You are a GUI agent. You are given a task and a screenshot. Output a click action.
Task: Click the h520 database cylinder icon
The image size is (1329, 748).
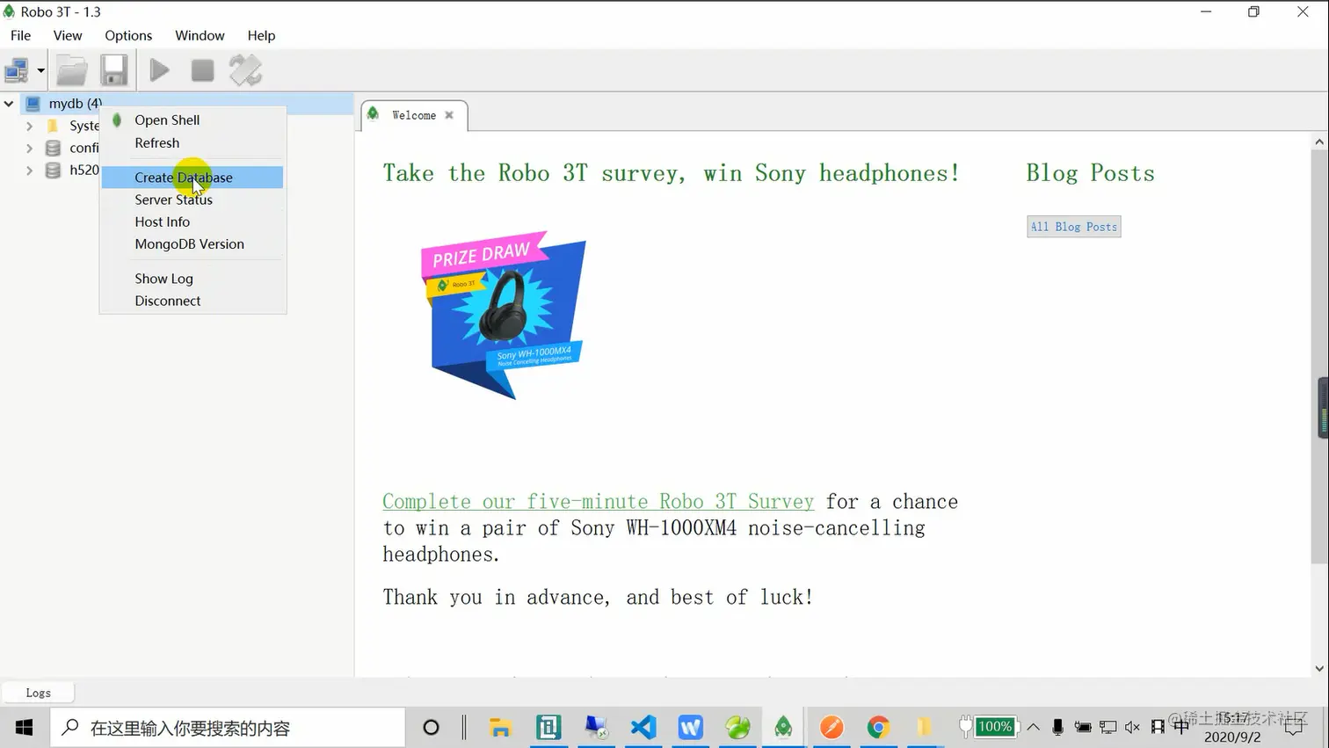point(53,170)
